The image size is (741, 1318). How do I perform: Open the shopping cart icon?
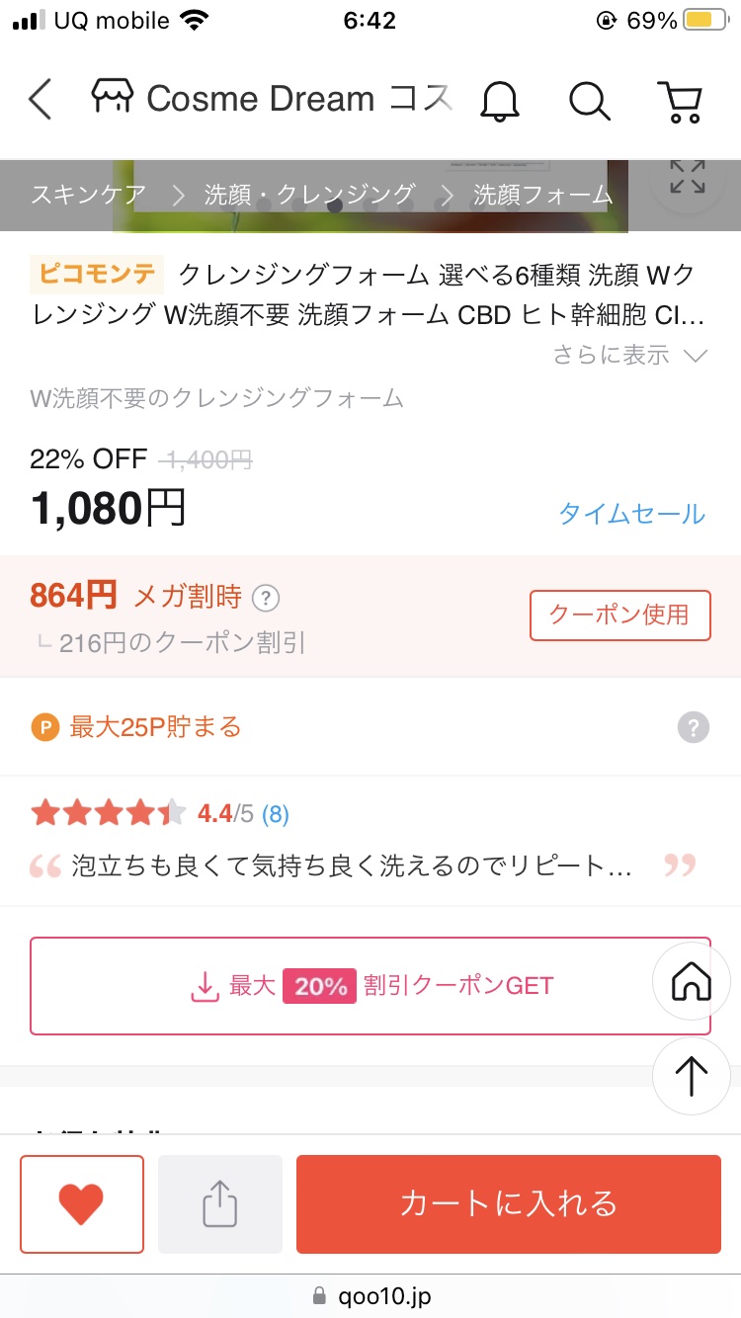[x=680, y=100]
